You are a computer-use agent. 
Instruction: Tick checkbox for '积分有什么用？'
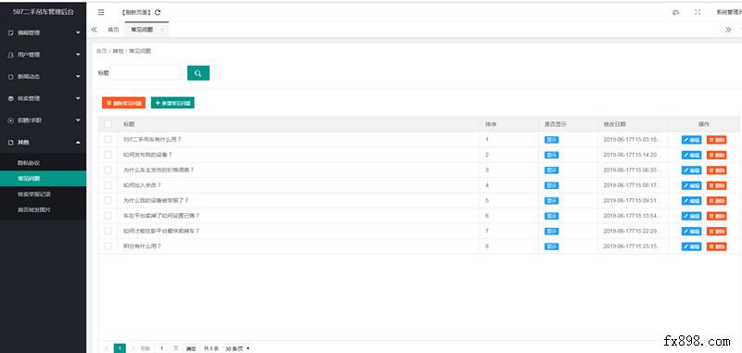108,246
